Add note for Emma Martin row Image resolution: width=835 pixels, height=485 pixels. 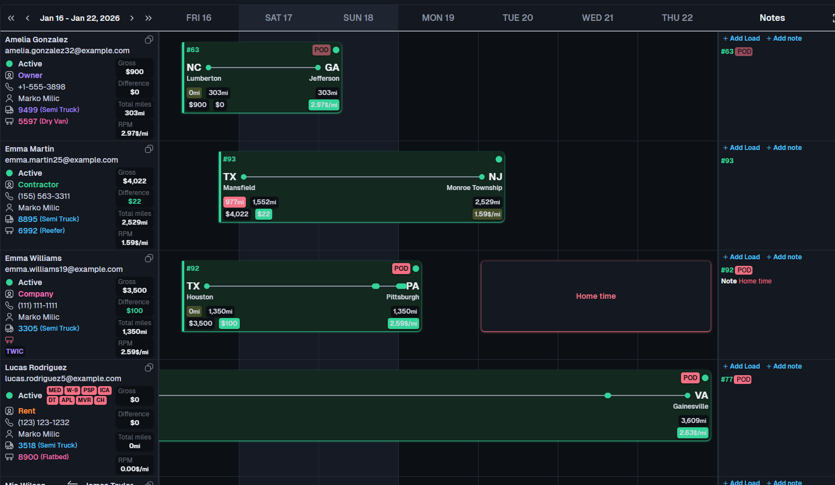(784, 148)
